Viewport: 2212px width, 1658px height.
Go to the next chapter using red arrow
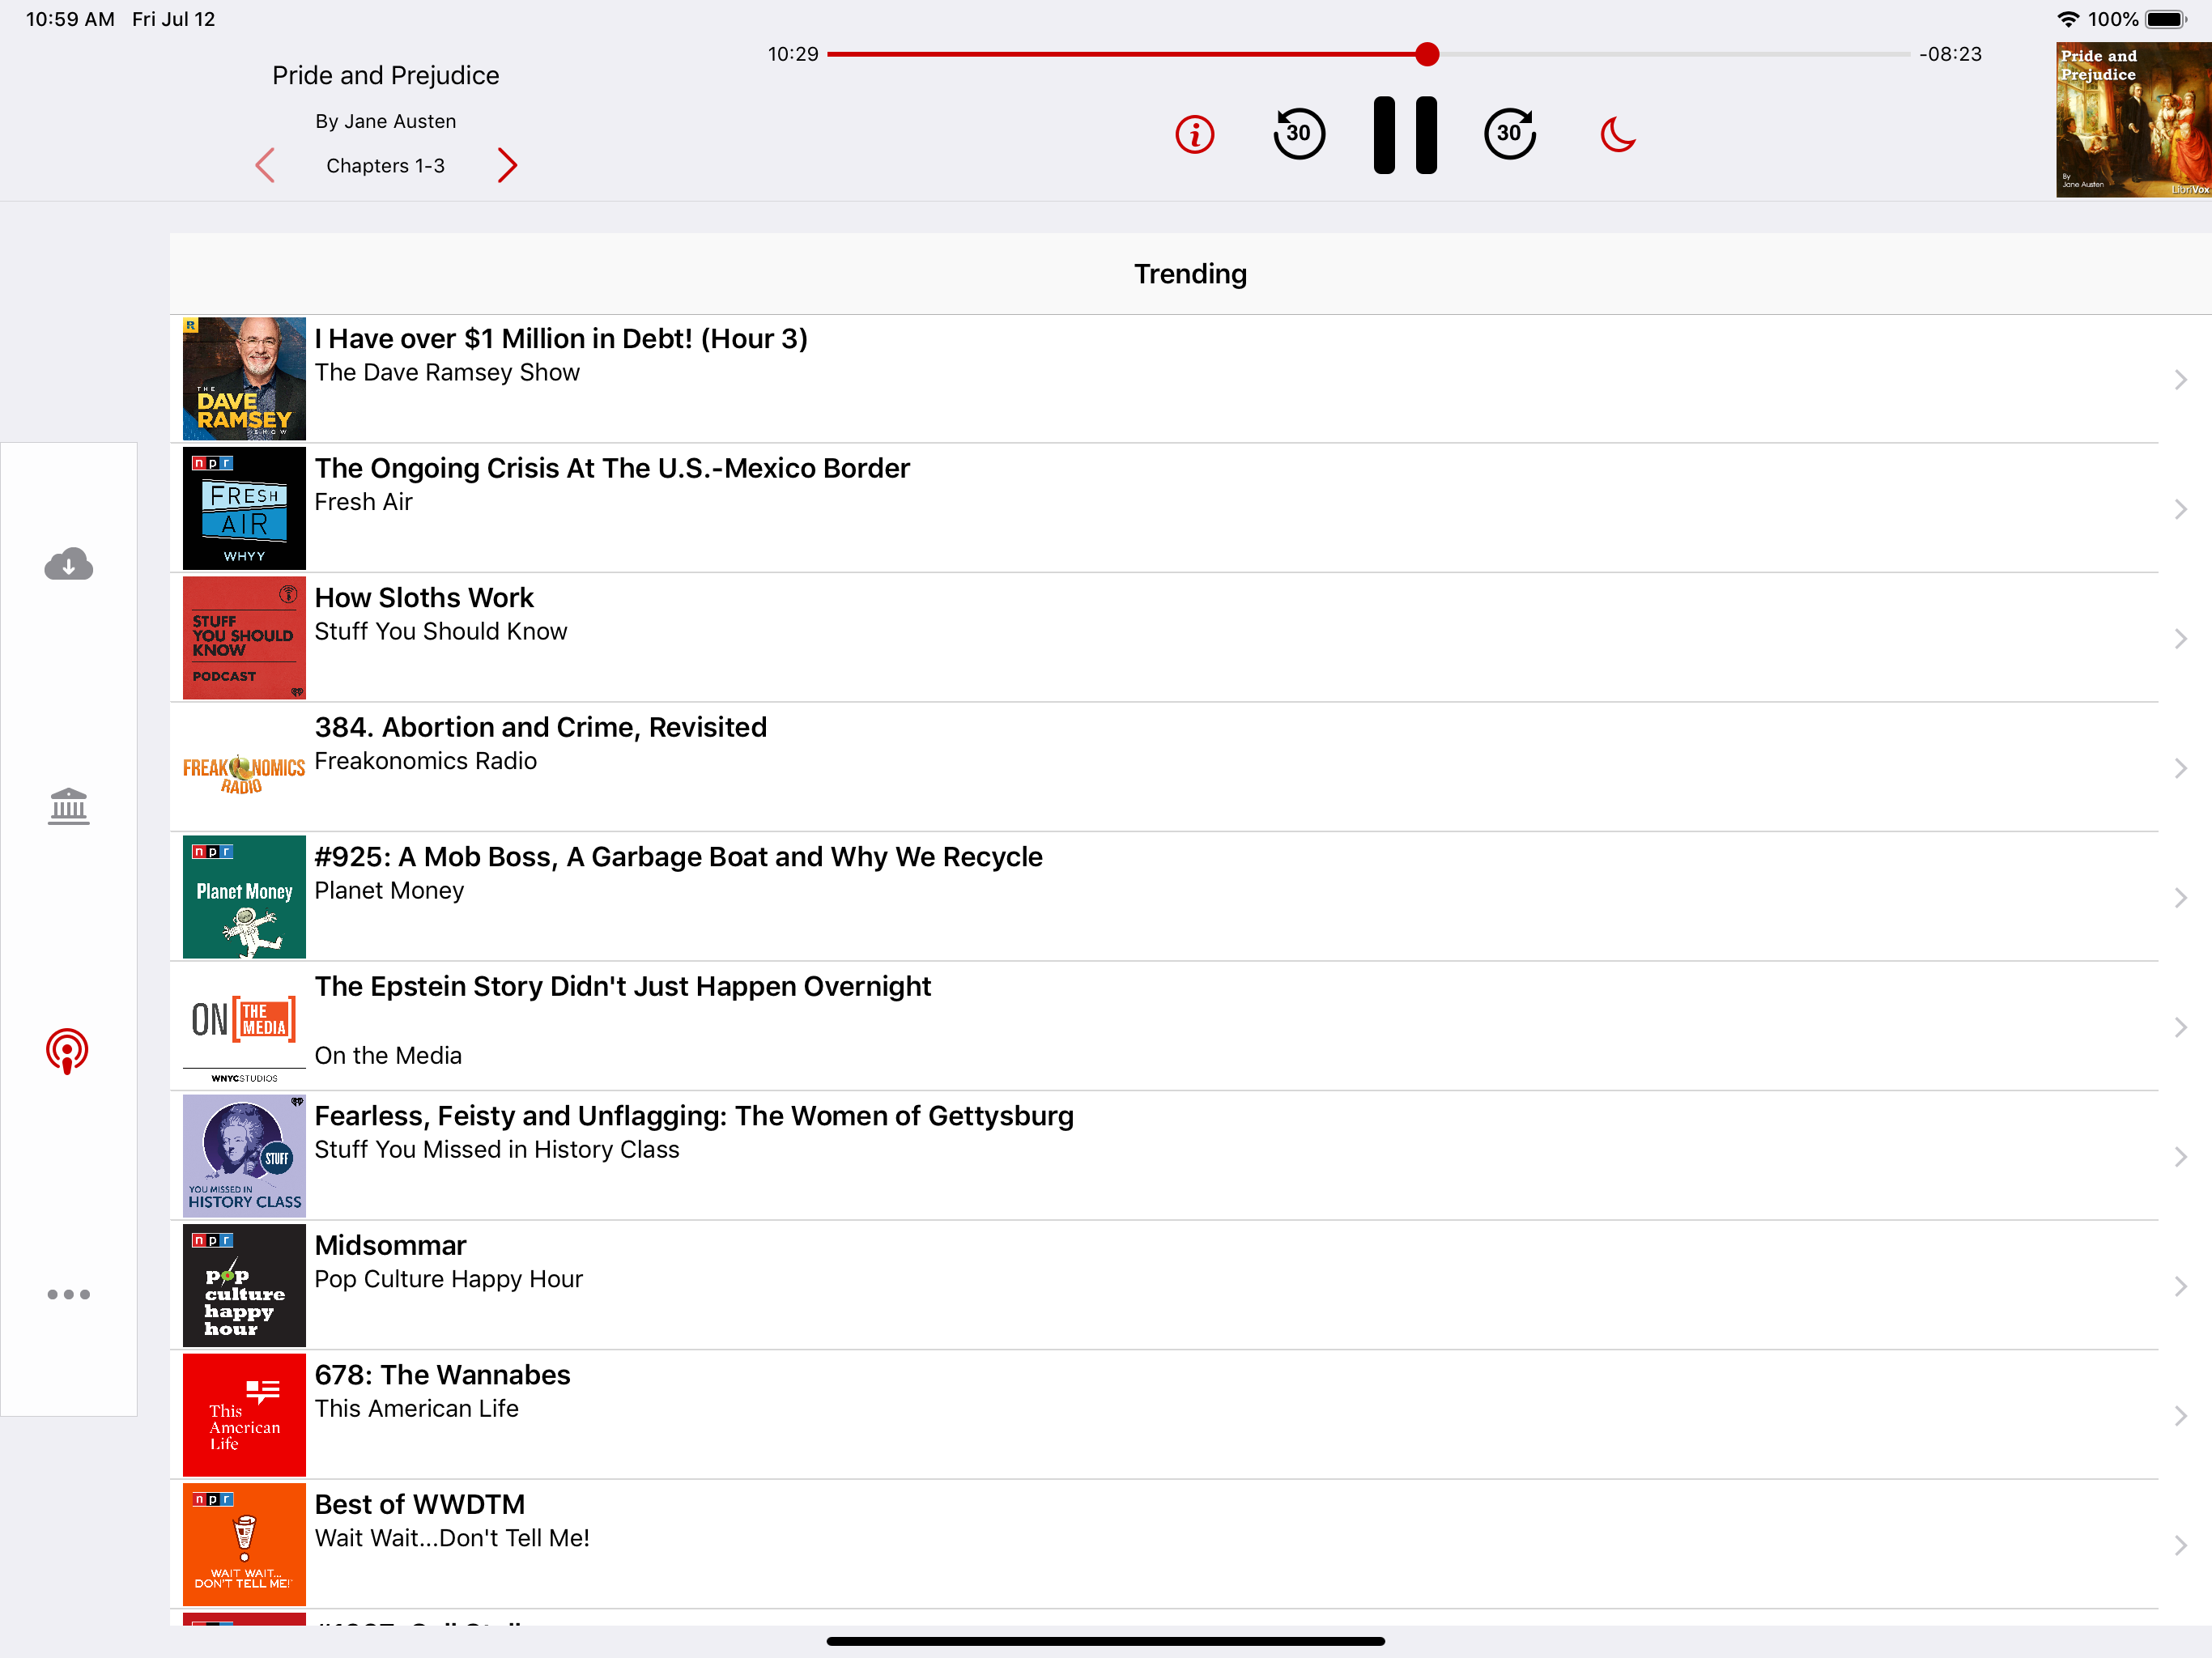click(507, 165)
